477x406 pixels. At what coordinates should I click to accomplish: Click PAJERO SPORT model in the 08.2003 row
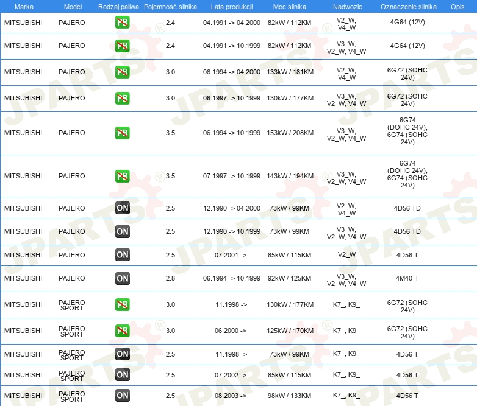point(72,397)
